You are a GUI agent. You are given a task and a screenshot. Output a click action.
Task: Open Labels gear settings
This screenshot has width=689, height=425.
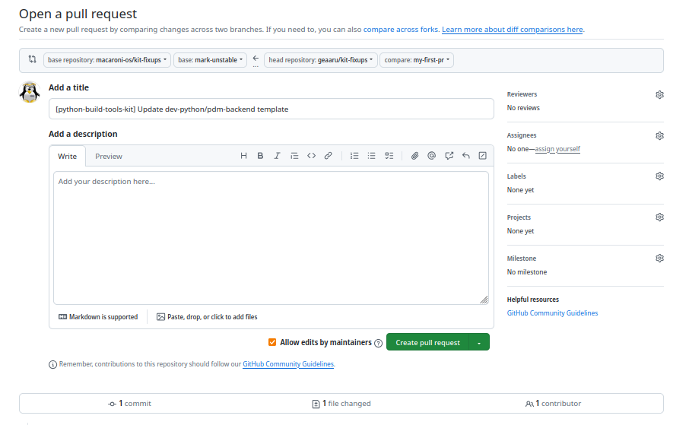659,176
